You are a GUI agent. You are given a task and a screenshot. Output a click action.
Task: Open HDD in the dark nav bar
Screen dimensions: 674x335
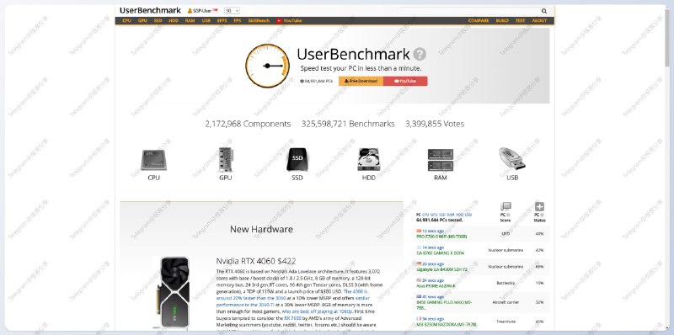pyautogui.click(x=174, y=20)
